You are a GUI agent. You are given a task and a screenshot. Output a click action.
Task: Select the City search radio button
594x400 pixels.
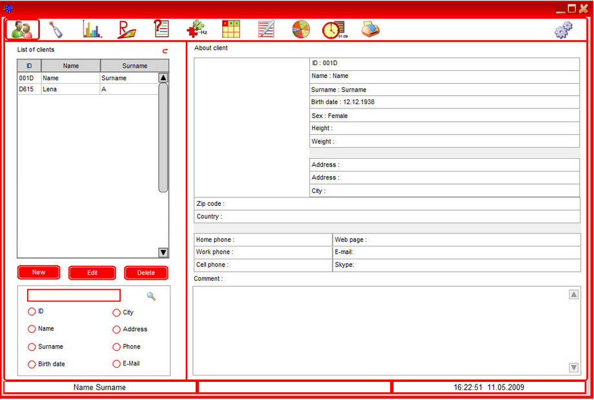117,313
